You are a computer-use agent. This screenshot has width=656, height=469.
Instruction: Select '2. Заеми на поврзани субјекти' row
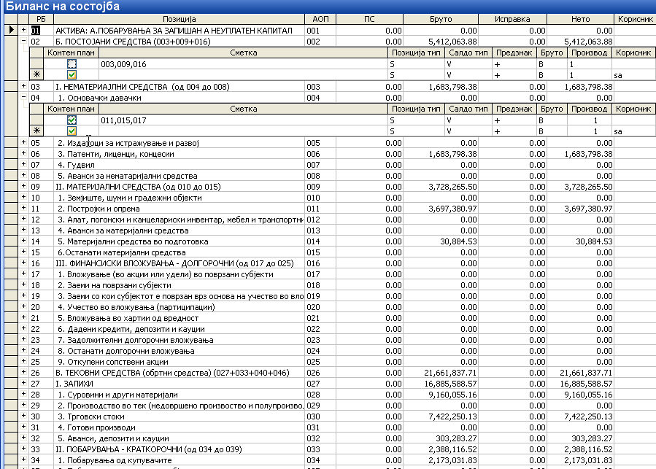pos(115,285)
